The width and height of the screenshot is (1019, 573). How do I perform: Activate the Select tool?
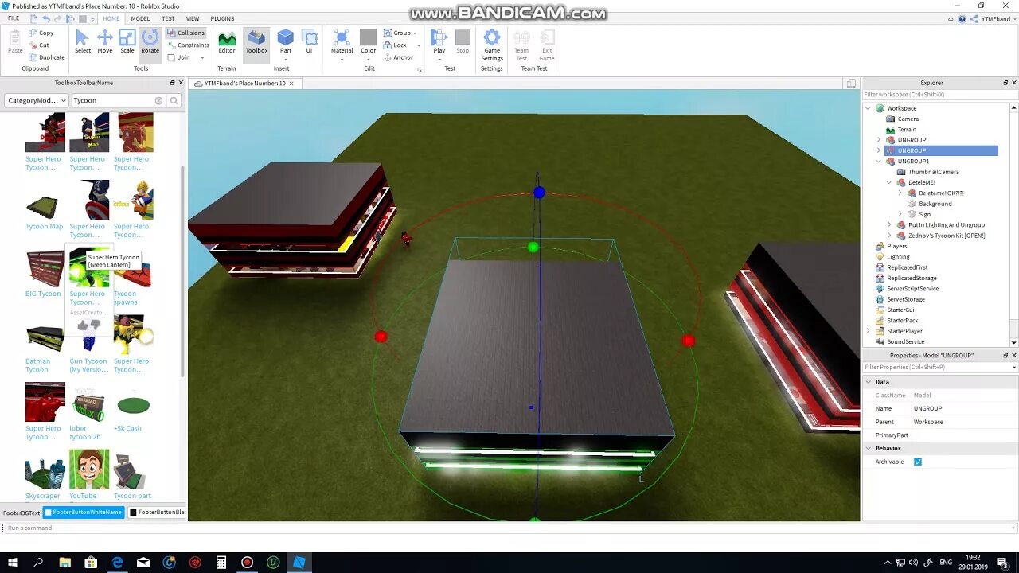point(83,41)
